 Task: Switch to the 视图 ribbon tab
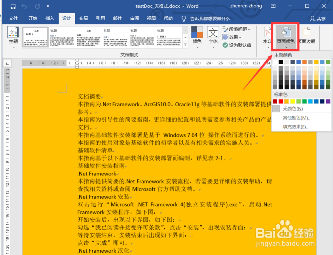point(151,18)
